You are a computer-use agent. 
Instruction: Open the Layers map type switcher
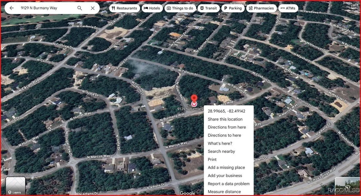tap(15, 186)
